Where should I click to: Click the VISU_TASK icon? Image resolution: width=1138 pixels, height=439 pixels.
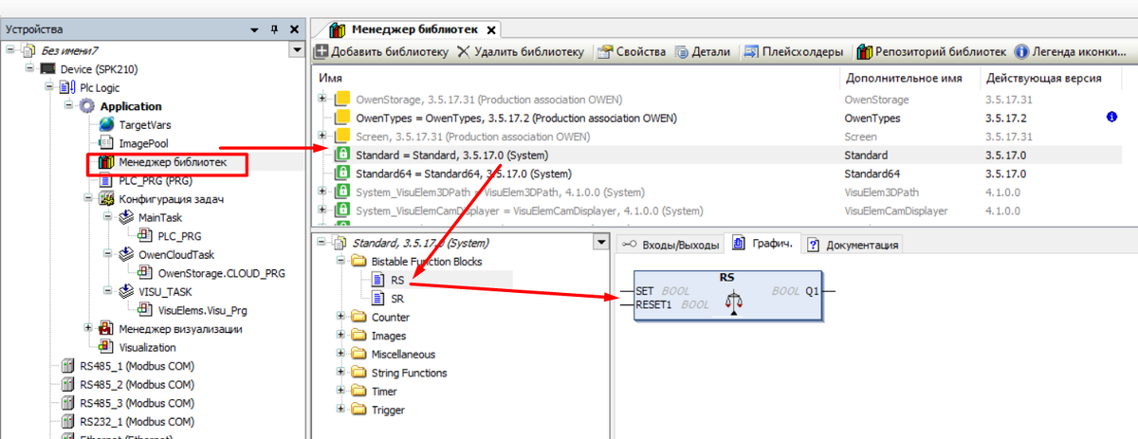coord(126,291)
